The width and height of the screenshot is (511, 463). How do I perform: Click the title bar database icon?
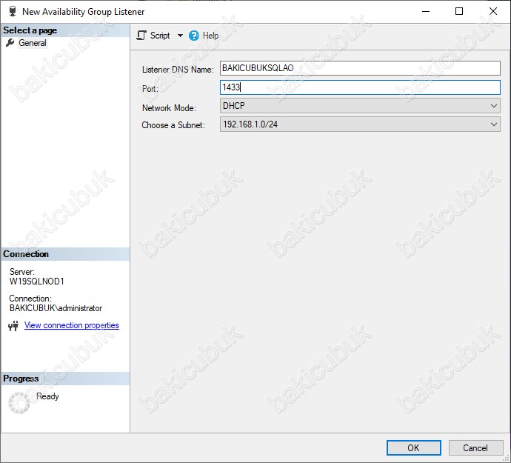coord(12,11)
